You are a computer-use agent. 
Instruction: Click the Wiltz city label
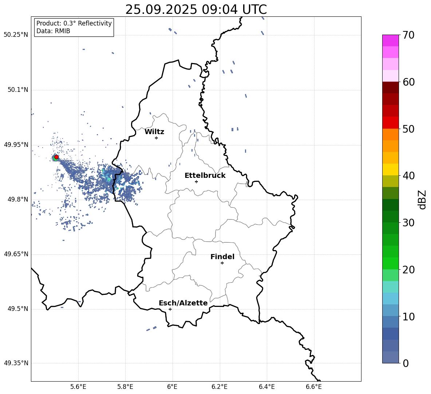(x=154, y=132)
